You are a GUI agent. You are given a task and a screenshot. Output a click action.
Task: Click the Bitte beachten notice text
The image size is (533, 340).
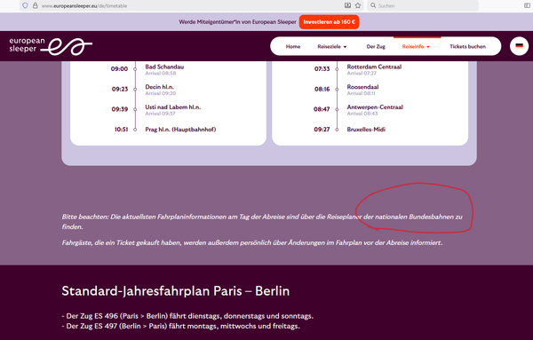tap(262, 221)
